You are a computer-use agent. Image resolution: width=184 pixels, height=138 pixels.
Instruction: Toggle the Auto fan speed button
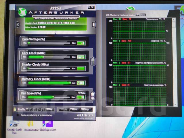coord(82,93)
